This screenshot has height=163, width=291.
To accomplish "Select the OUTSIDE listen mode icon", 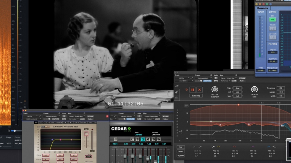I will click(x=272, y=37).
